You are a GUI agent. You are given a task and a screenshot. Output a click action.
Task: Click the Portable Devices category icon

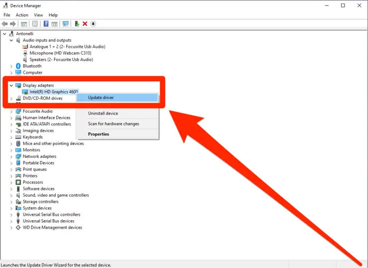pos(18,163)
